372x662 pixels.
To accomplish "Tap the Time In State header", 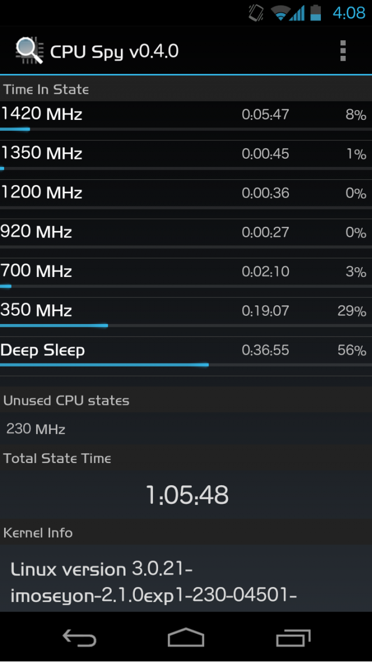I will click(x=46, y=90).
